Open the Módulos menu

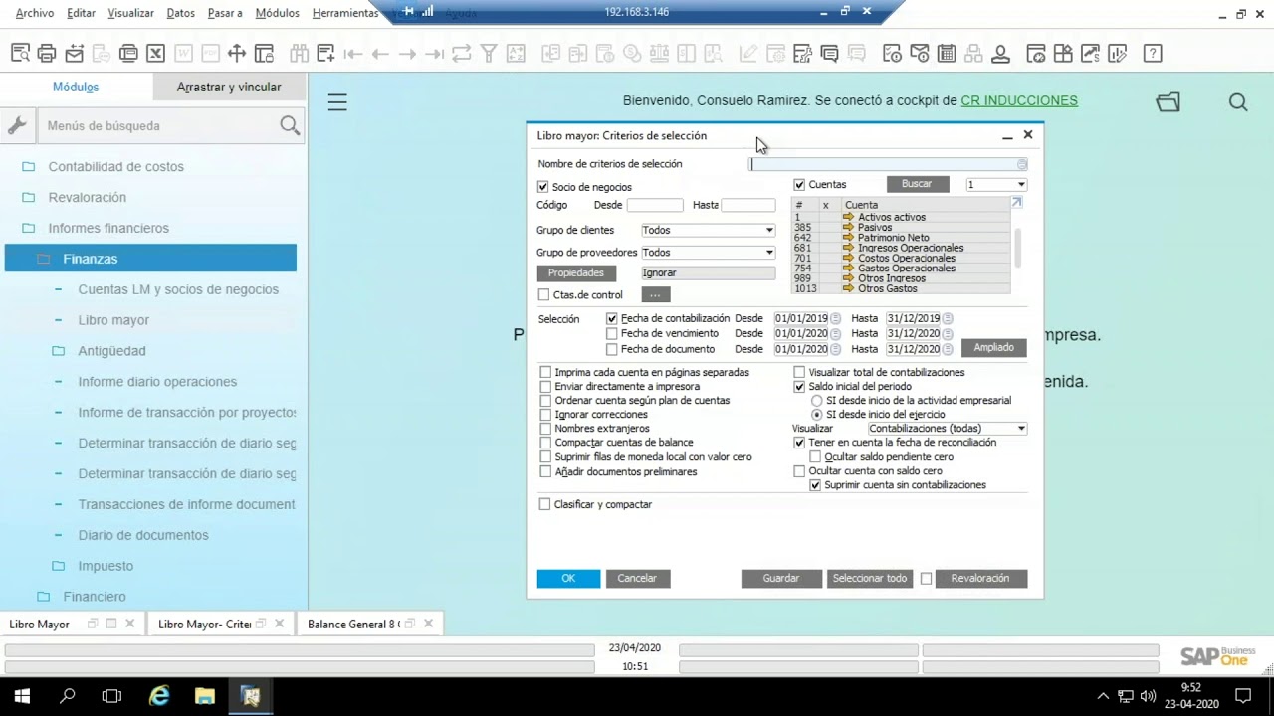(x=277, y=13)
